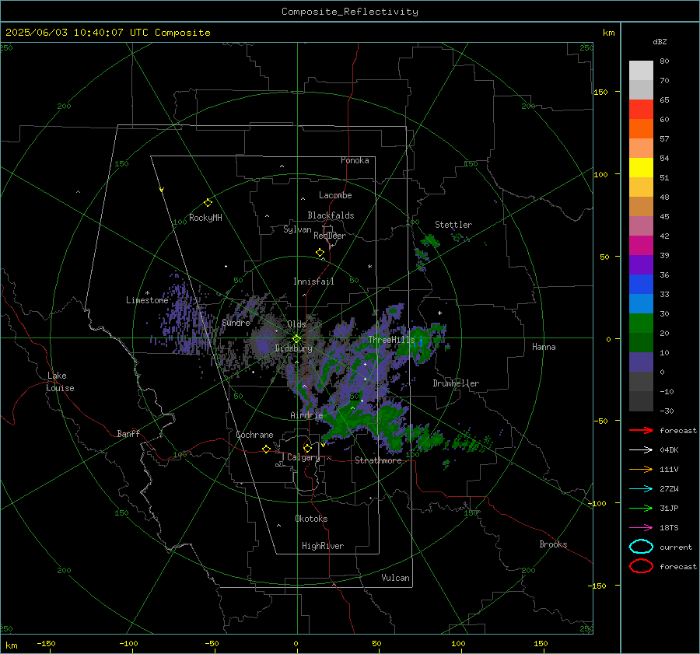Click the 80 dBZ scale value
This screenshot has width=700, height=654.
[x=664, y=61]
